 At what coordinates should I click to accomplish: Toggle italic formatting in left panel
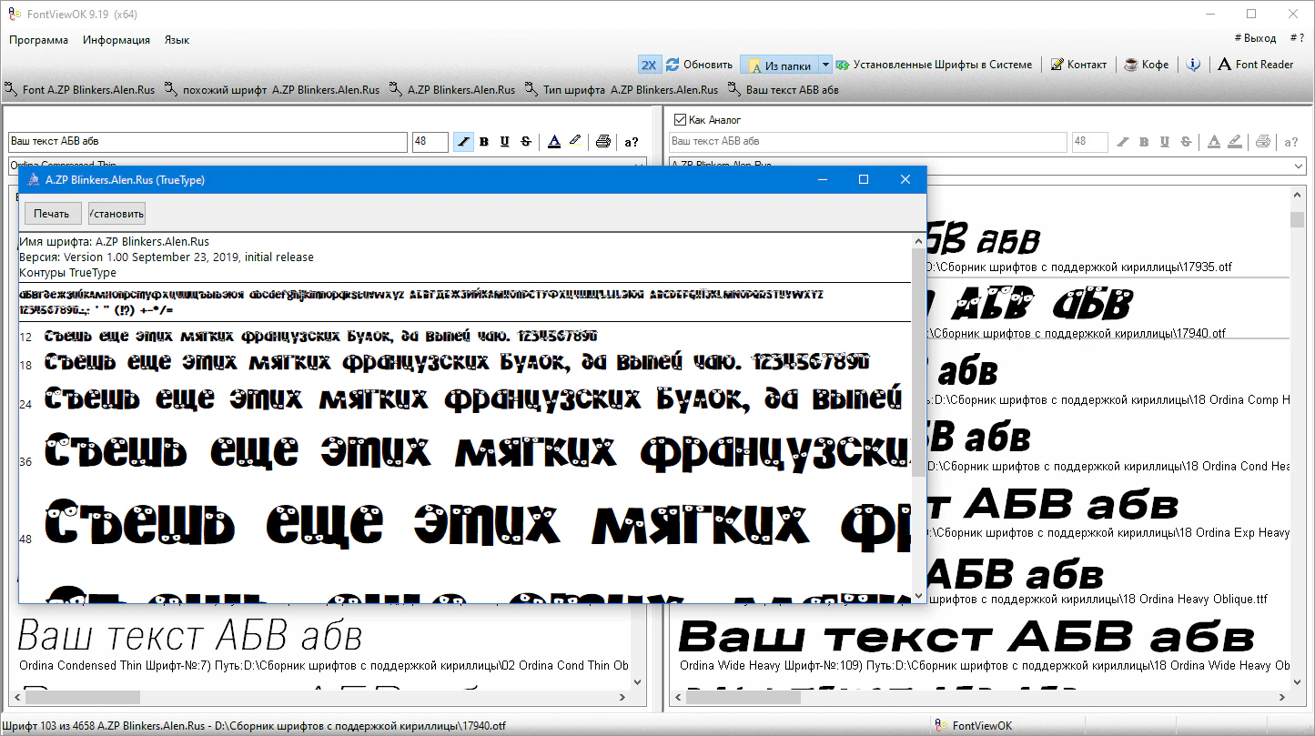[463, 142]
